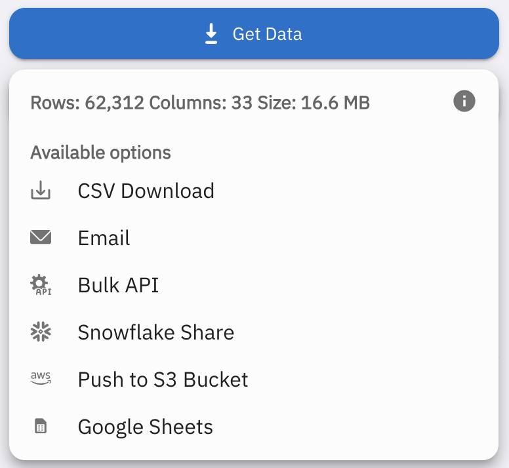Click the Columns: 33 label
The width and height of the screenshot is (509, 468).
tap(201, 102)
